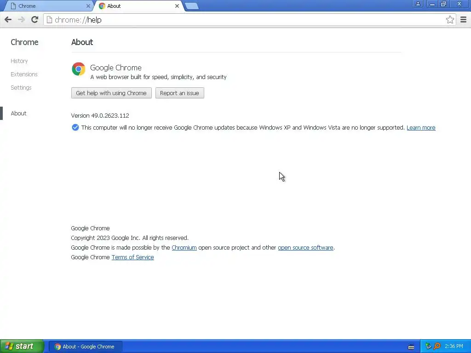Open a new tab
This screenshot has height=353, width=471.
point(192,6)
